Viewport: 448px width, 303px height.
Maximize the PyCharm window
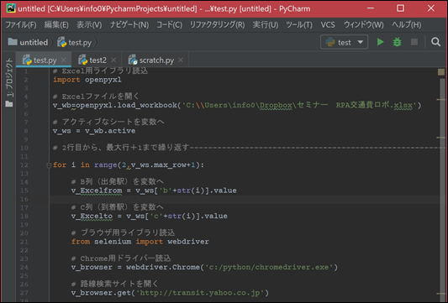pos(401,8)
